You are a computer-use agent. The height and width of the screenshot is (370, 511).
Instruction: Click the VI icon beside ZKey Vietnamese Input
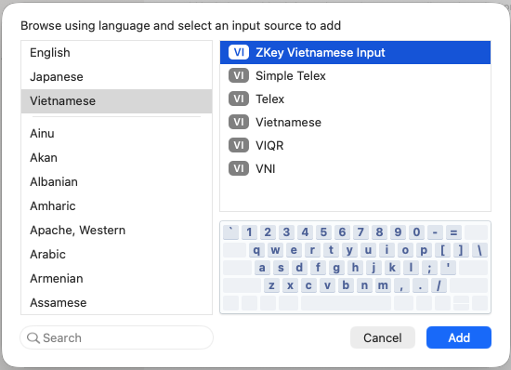tap(239, 52)
